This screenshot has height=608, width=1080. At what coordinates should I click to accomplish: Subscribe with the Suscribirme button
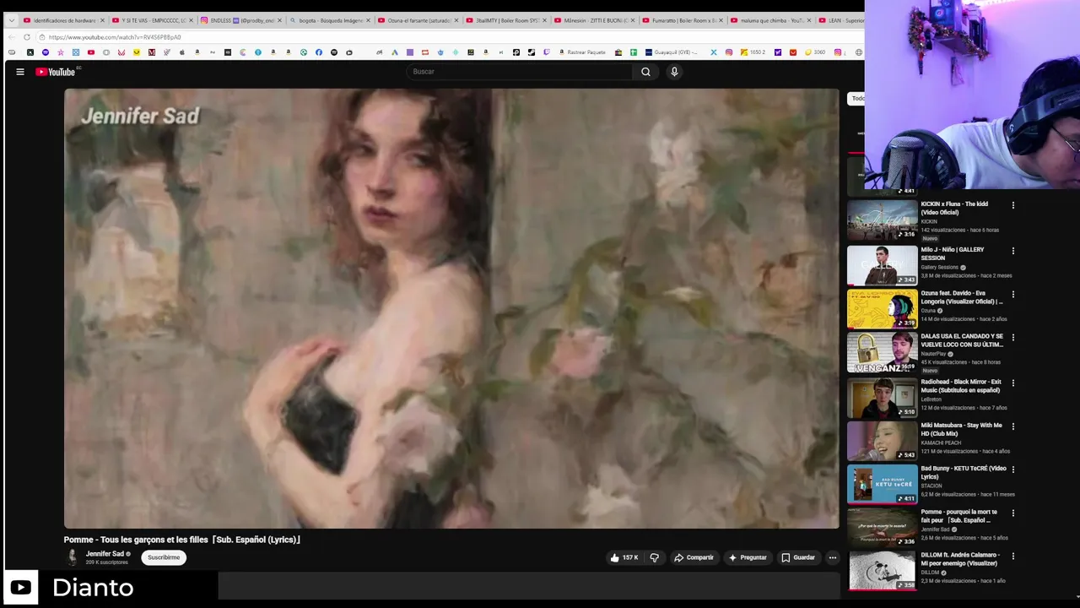click(x=164, y=557)
